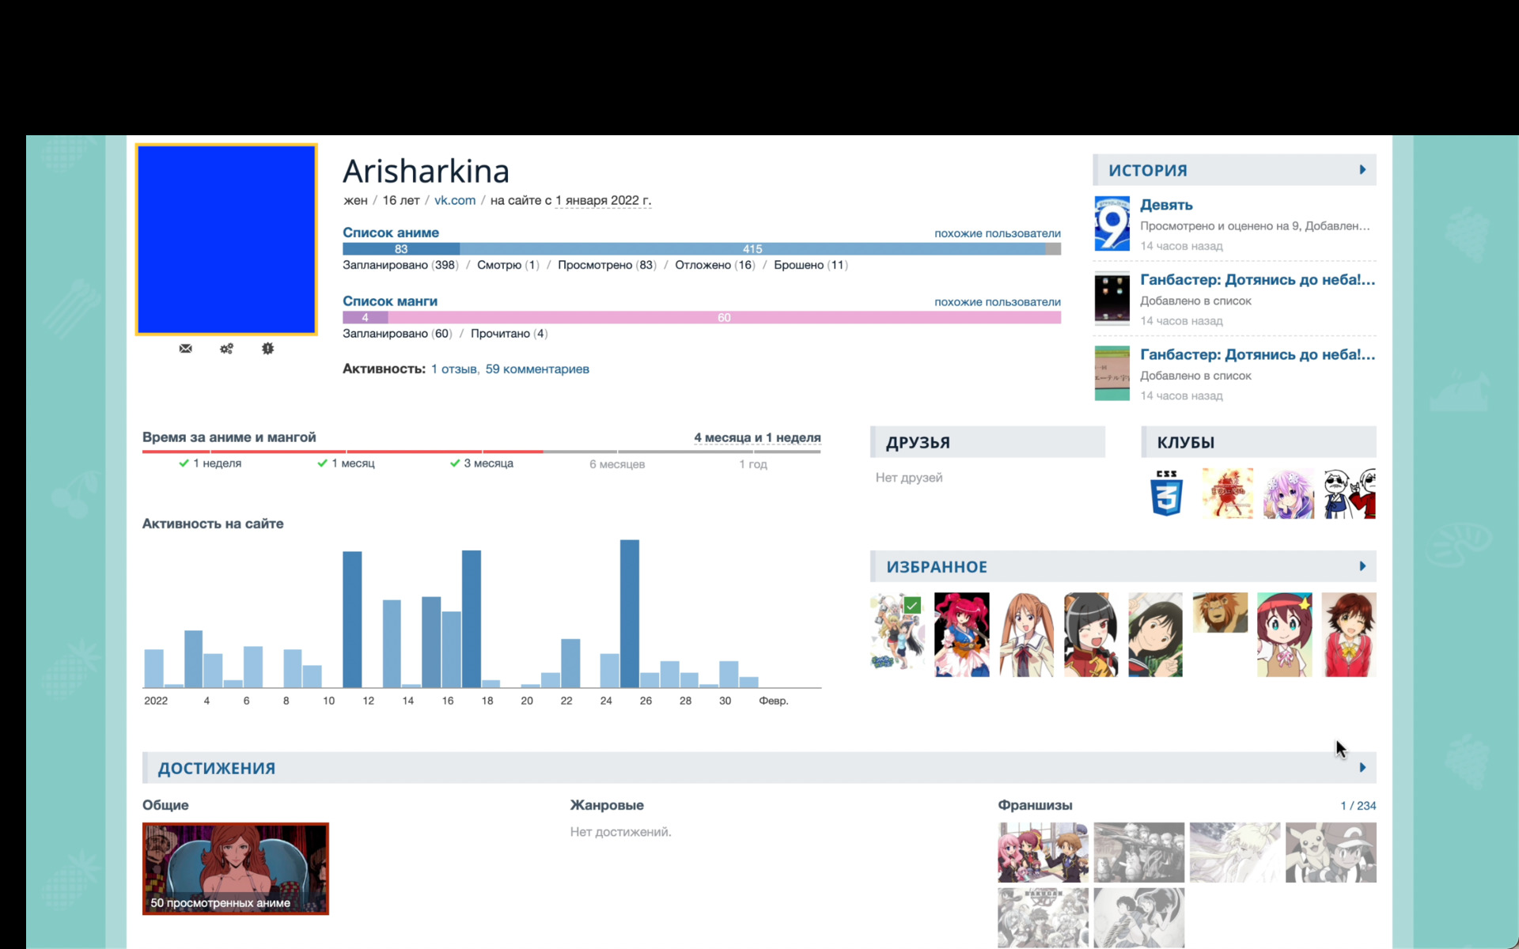Click the 50 просмотренных аниме achievement
This screenshot has width=1519, height=949.
(x=235, y=868)
